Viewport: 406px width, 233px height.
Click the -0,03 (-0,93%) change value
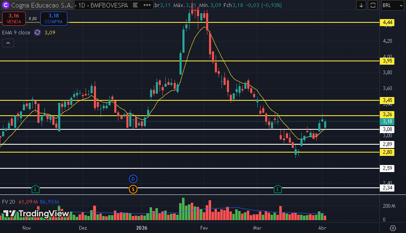coord(264,5)
